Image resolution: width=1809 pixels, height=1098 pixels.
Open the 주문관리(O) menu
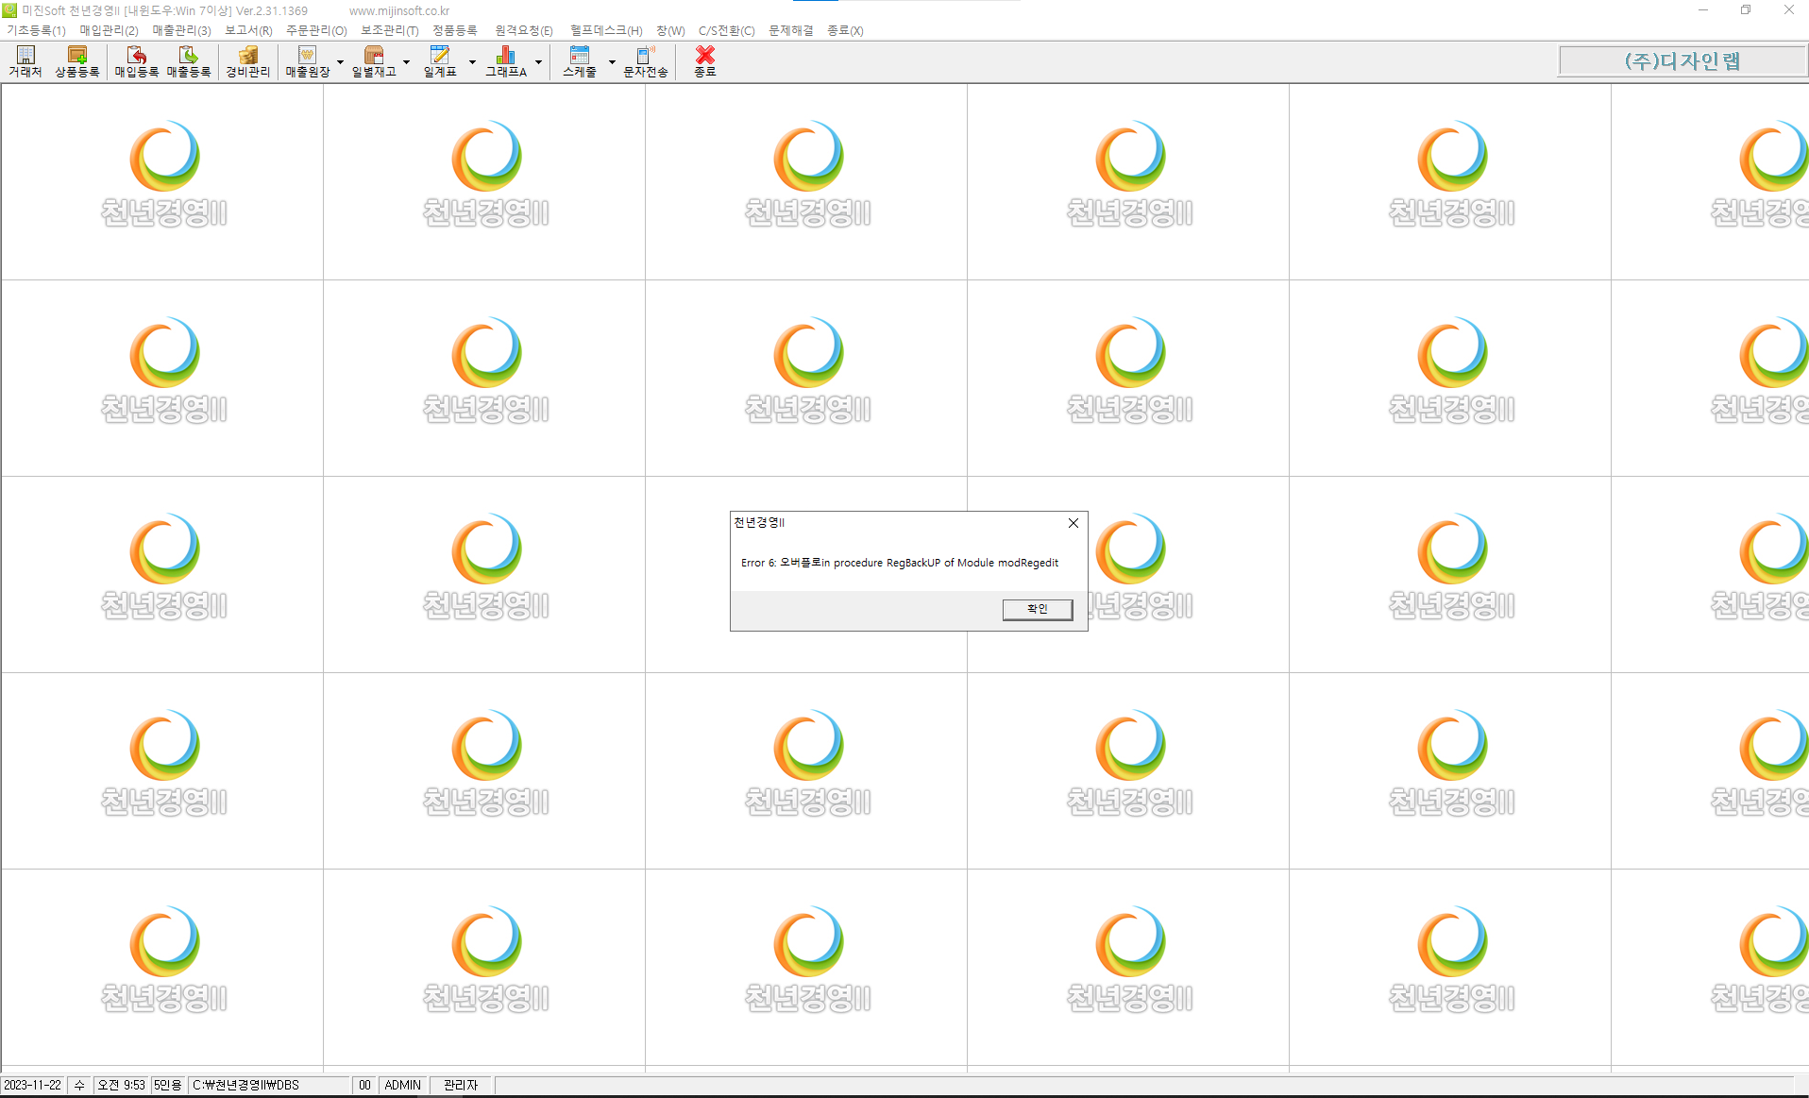(x=316, y=30)
